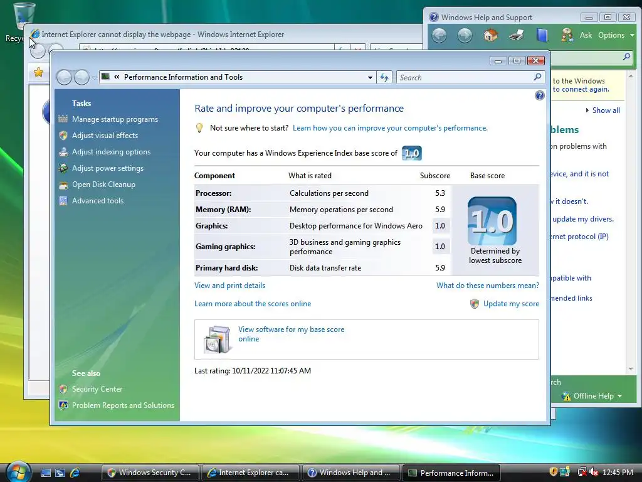
Task: Click Help and Support search magnifier icon
Action: [x=626, y=56]
